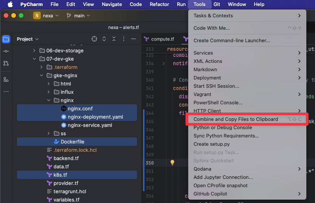Click the git branch icon beside main
The height and width of the screenshot is (203, 315).
69,16
